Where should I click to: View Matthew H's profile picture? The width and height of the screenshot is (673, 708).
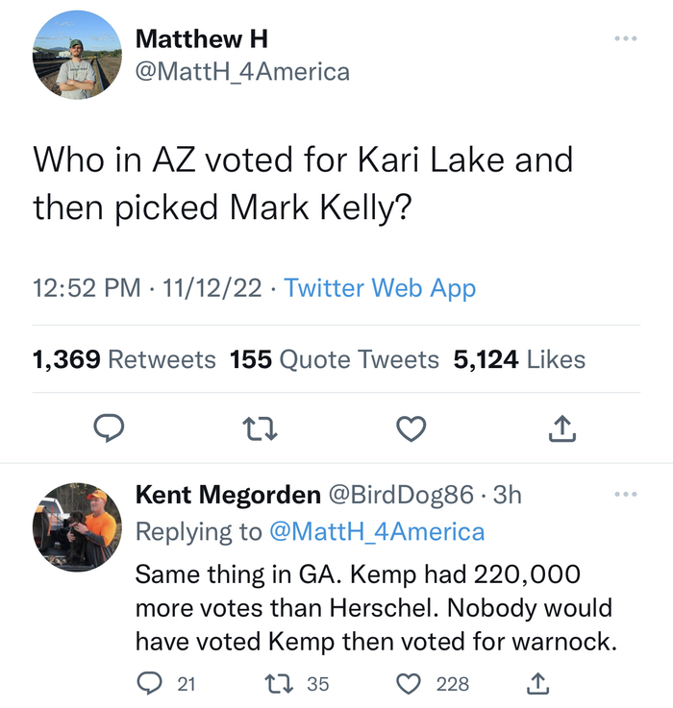coord(77,56)
